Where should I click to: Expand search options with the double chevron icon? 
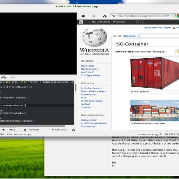73,130
